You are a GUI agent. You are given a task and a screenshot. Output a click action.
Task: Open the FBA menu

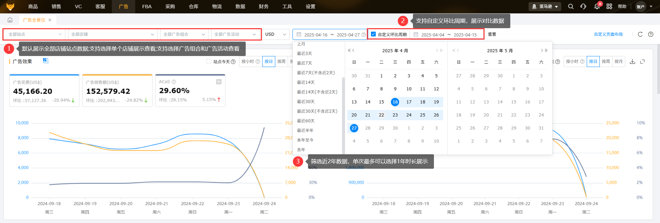(147, 7)
